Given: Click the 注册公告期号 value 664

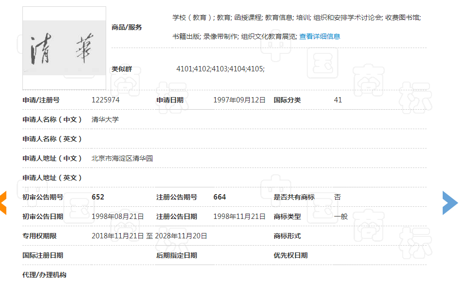Looking at the screenshot, I should pyautogui.click(x=219, y=197).
